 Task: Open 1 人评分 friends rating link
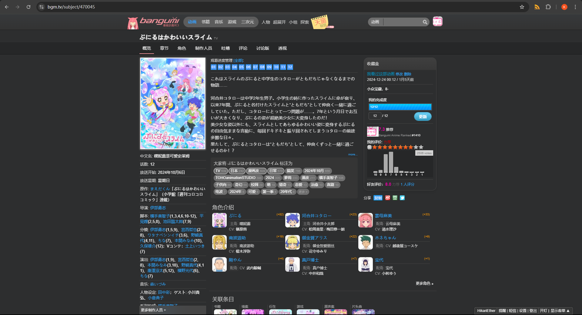click(407, 184)
